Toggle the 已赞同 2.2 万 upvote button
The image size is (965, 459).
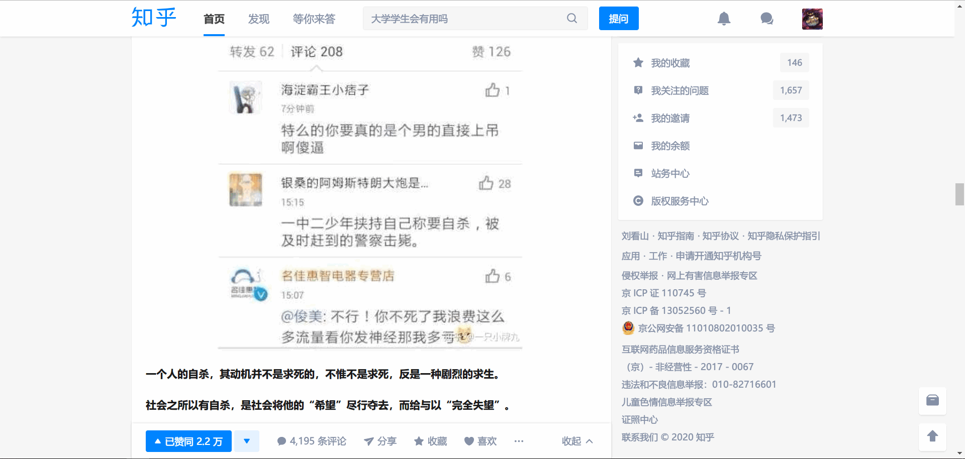point(188,441)
